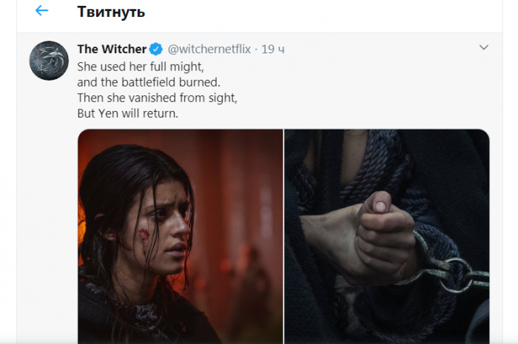Open the left photo of Yennefer

tap(180, 237)
